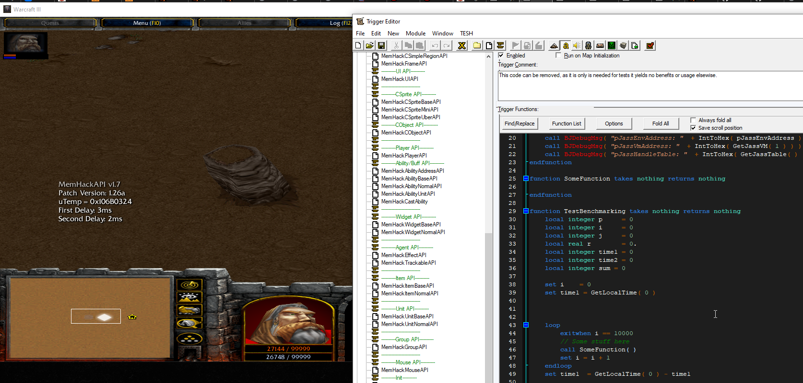803x383 pixels.
Task: Click the minimap signal ping button
Action: pyautogui.click(x=189, y=285)
